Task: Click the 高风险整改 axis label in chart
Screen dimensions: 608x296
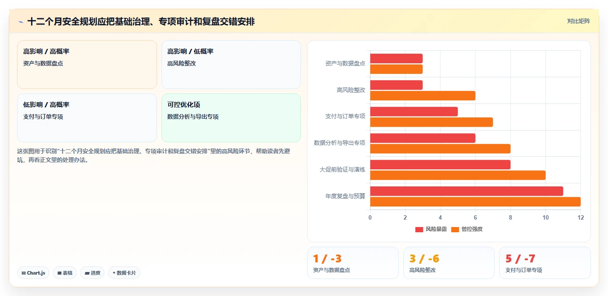Action: click(x=351, y=90)
